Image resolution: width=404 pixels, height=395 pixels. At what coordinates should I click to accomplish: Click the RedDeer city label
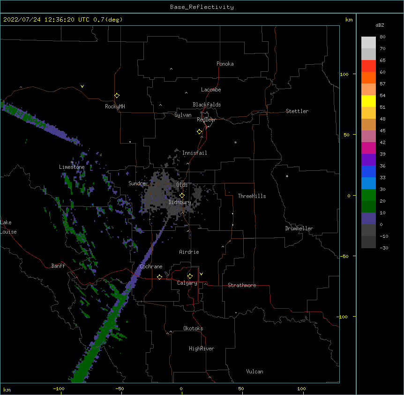coord(206,120)
